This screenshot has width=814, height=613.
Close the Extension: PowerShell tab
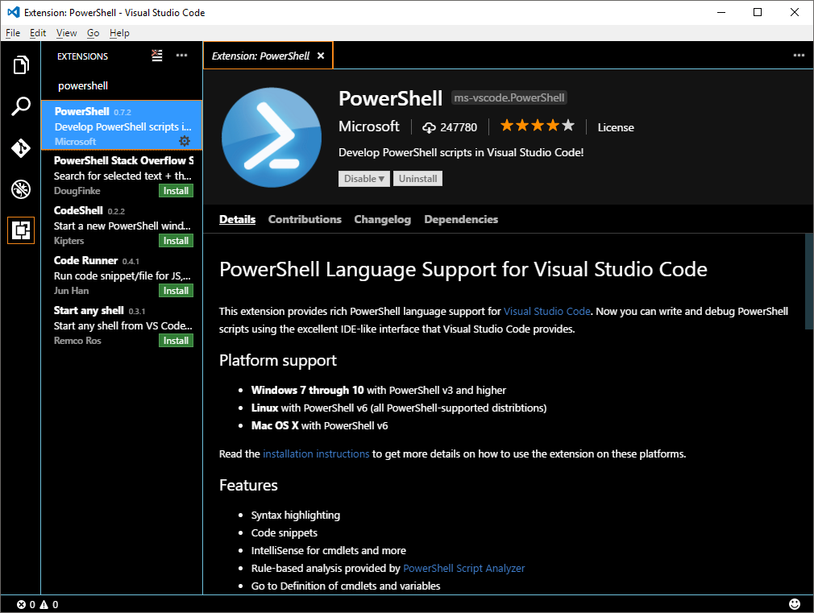pyautogui.click(x=321, y=56)
